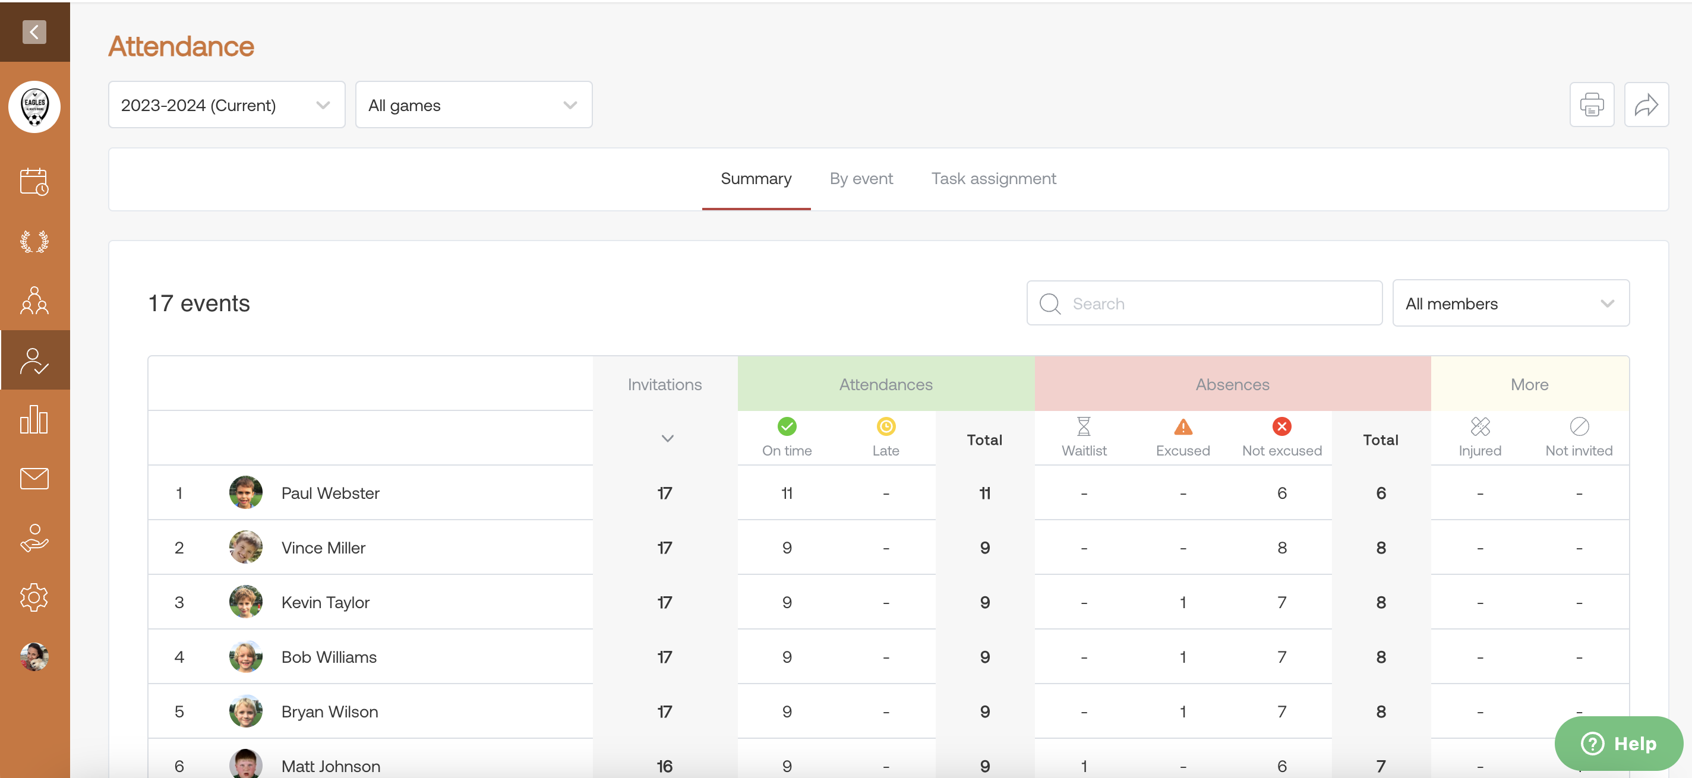Open the All games filter dropdown
The width and height of the screenshot is (1692, 778).
(x=473, y=105)
